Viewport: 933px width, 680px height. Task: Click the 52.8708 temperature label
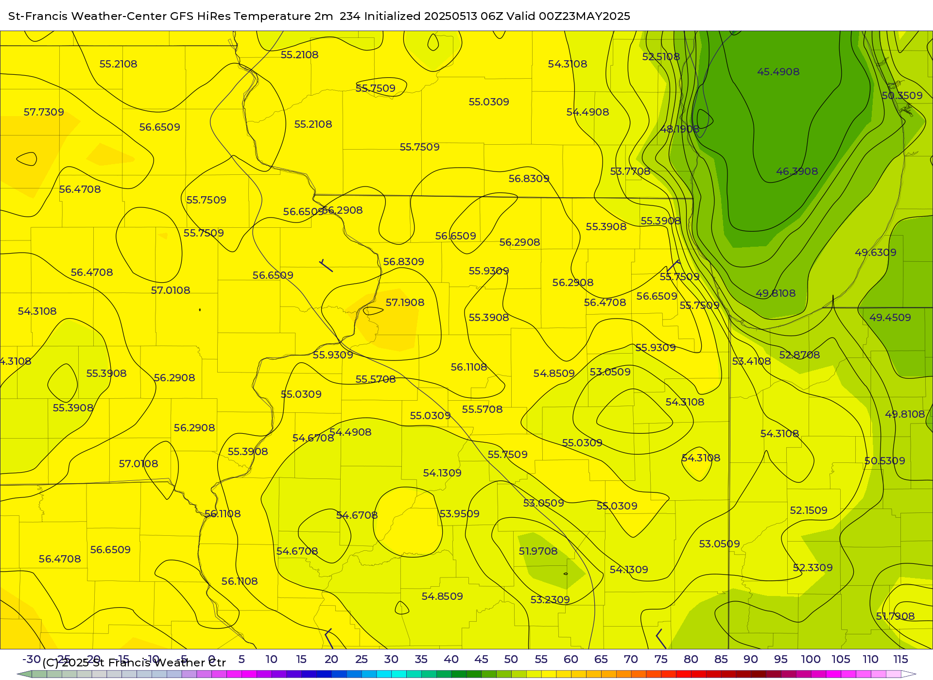click(x=799, y=355)
